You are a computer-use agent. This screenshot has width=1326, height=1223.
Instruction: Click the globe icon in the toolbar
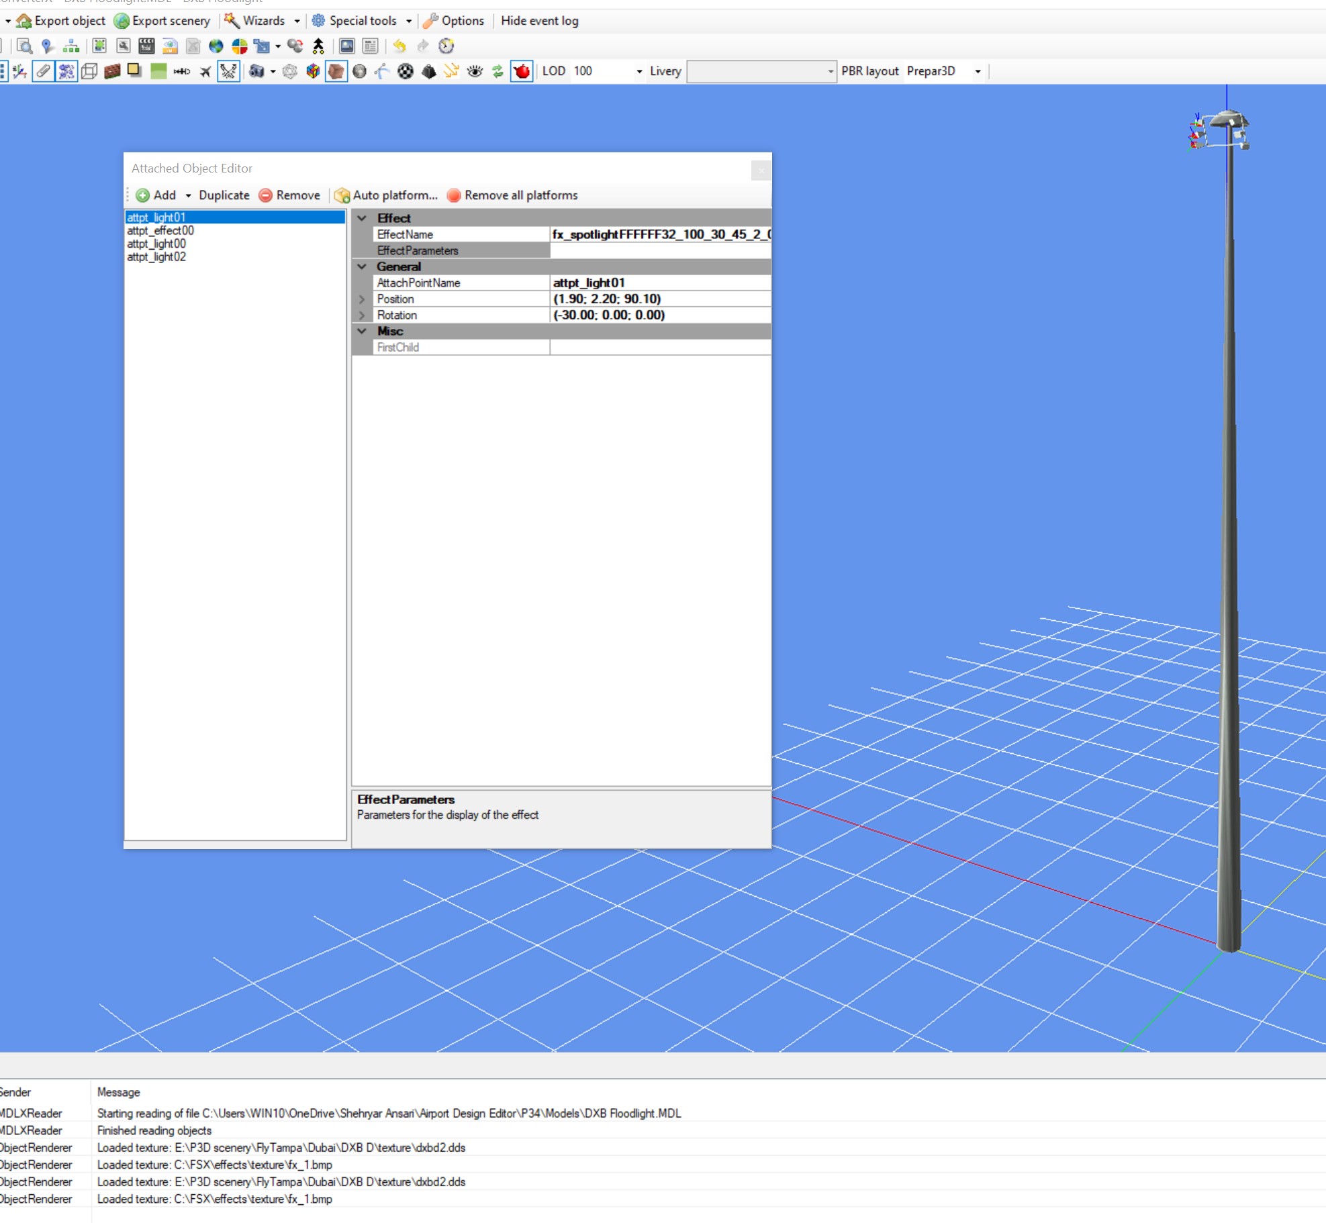[215, 46]
